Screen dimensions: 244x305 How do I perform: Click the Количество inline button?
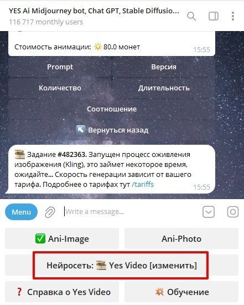[60, 88]
